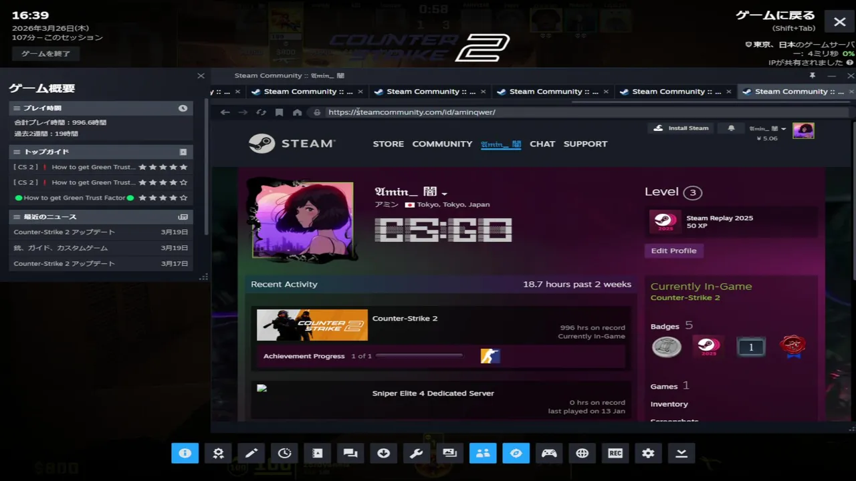Pin the overlay browser window

[x=813, y=75]
